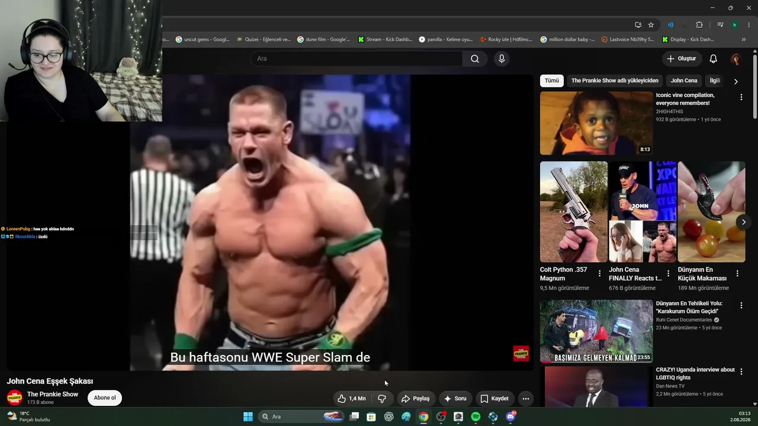758x426 pixels.
Task: Share the video with 'Paylaş'
Action: [x=415, y=399]
